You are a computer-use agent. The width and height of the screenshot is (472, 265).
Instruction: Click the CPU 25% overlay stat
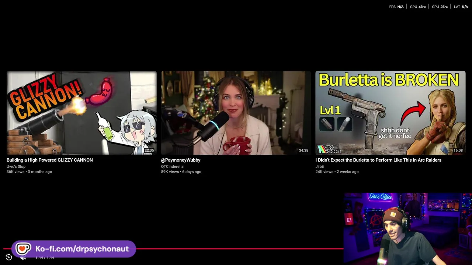440,7
